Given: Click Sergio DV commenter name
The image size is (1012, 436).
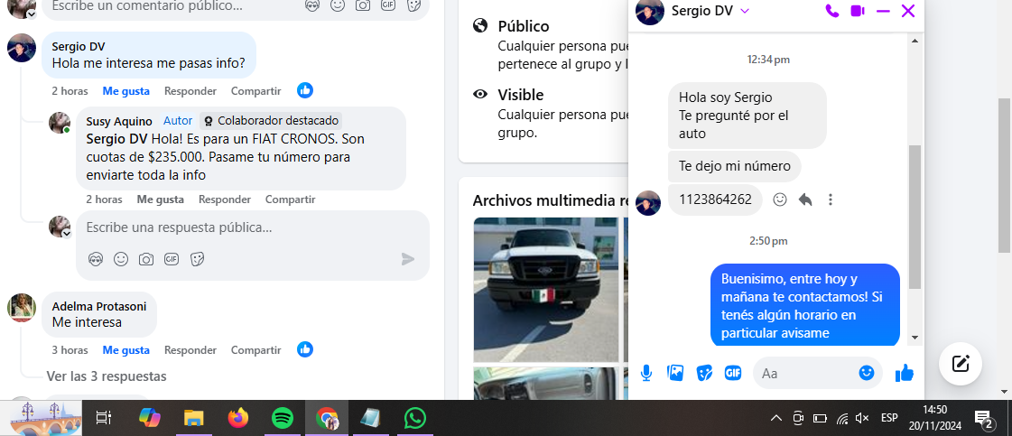Looking at the screenshot, I should 79,46.
